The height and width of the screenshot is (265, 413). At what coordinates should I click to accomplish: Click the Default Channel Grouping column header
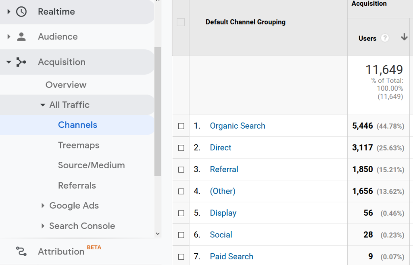(x=245, y=22)
